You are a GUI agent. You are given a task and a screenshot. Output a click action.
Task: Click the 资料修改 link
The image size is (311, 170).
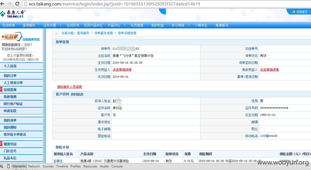click(x=77, y=94)
